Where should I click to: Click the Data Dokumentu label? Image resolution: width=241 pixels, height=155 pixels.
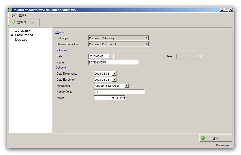point(67,74)
